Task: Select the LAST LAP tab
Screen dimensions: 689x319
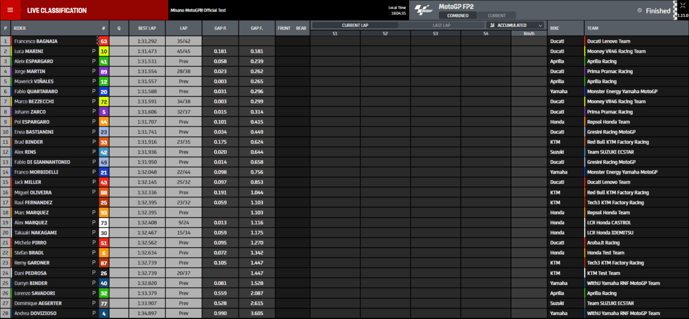Action: pos(442,25)
